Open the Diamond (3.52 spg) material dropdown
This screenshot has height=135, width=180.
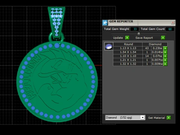point(142,117)
